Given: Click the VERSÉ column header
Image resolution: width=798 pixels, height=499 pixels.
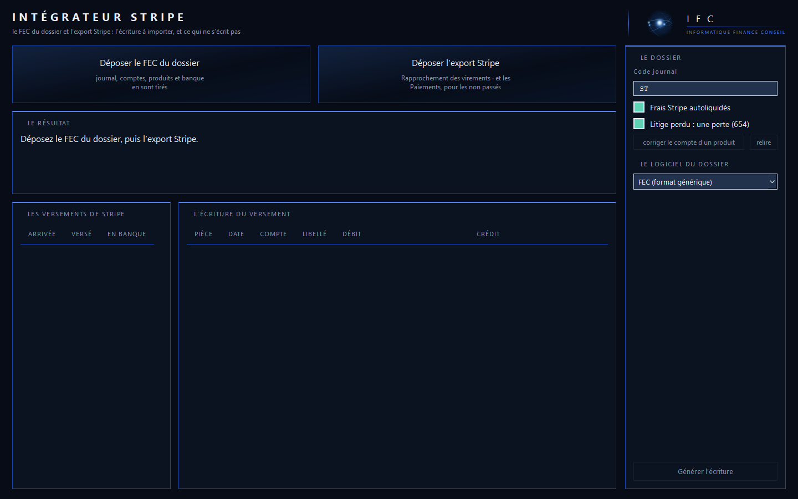Looking at the screenshot, I should (81, 234).
